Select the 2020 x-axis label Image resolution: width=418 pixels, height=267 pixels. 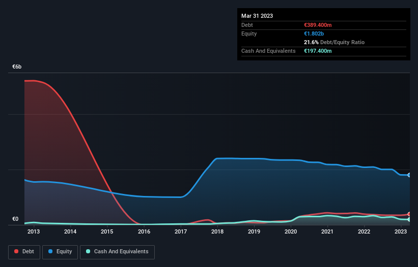[x=291, y=231]
